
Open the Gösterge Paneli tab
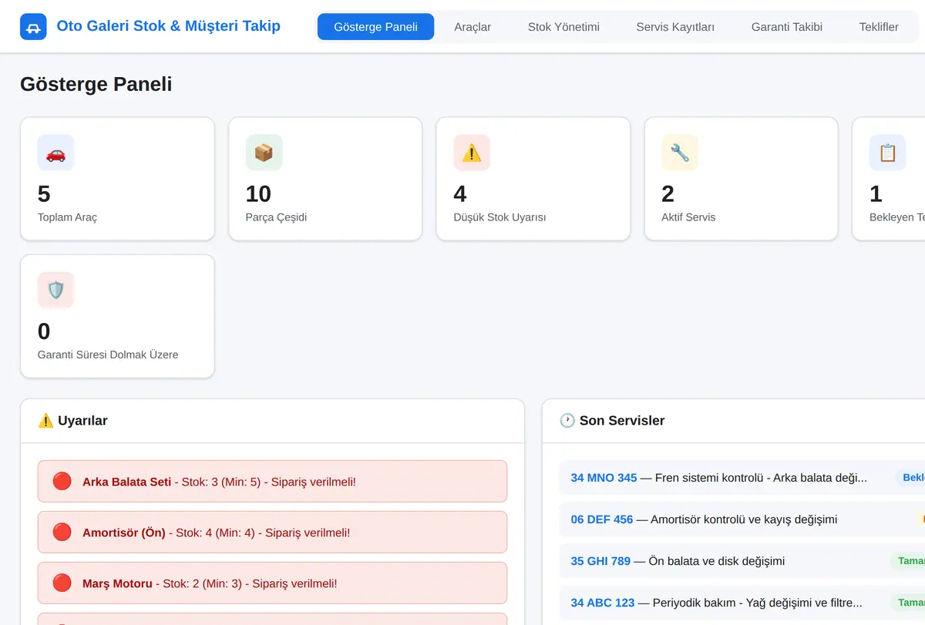375,27
